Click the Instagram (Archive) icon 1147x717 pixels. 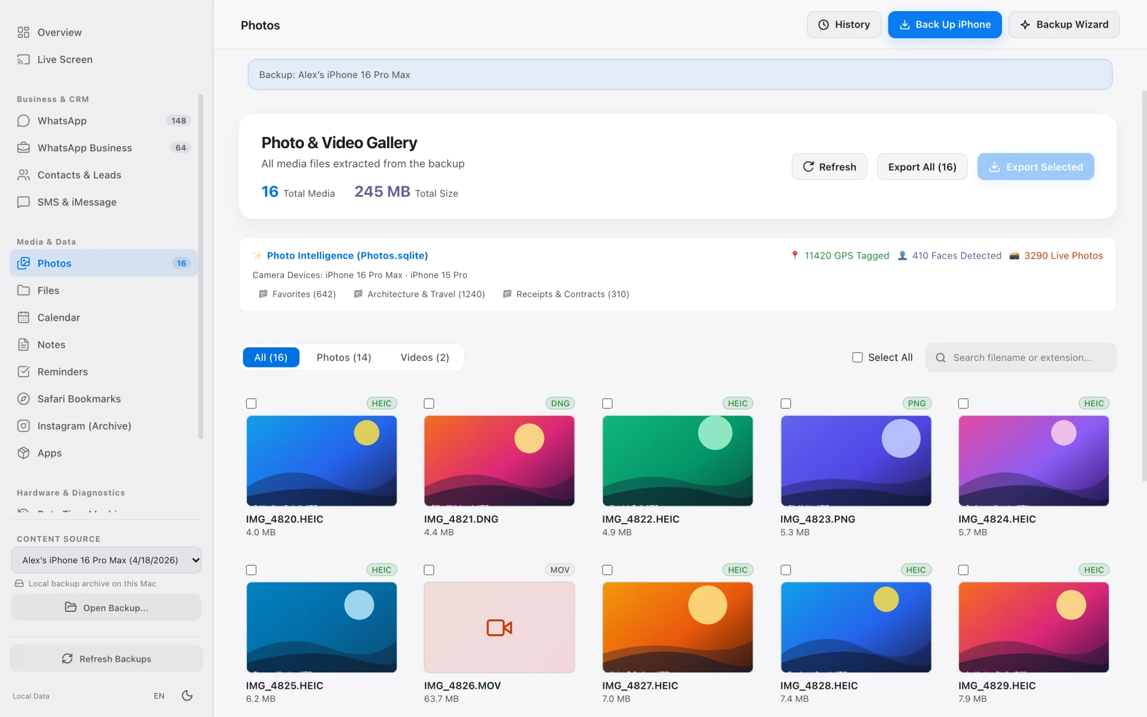(x=23, y=425)
